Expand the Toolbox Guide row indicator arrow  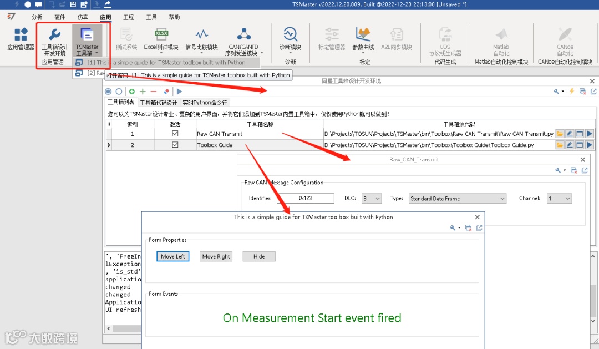(109, 145)
